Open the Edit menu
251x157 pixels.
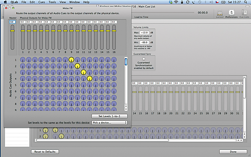pos(32,2)
